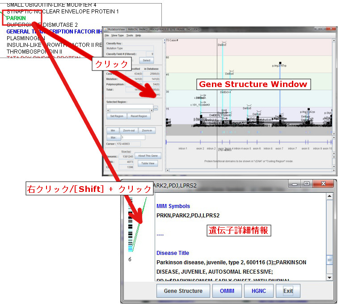Click the Set Region button
The image size is (338, 304).
point(116,116)
